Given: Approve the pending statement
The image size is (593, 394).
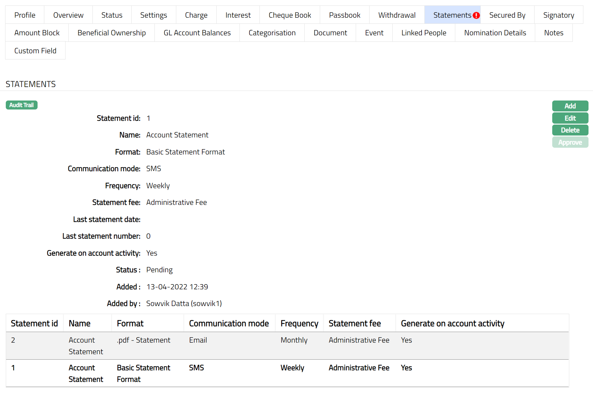Looking at the screenshot, I should pyautogui.click(x=570, y=142).
